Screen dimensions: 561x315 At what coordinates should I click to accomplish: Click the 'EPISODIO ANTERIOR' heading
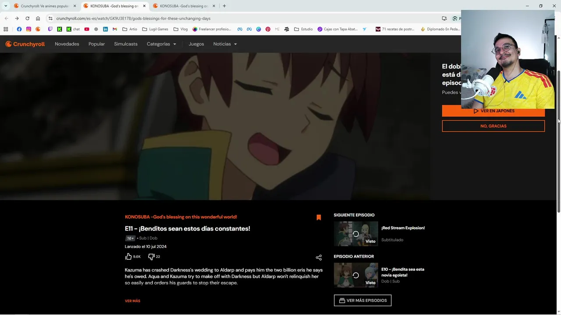click(x=354, y=256)
